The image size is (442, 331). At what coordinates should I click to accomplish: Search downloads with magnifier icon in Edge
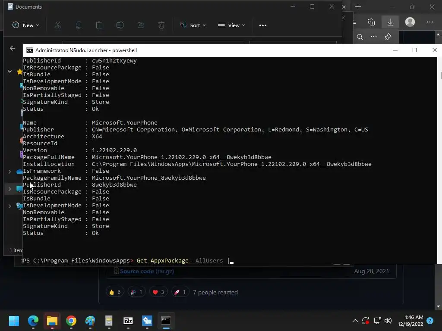pyautogui.click(x=360, y=37)
